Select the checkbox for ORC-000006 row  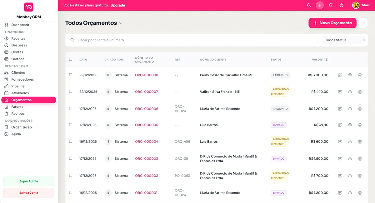click(x=71, y=108)
